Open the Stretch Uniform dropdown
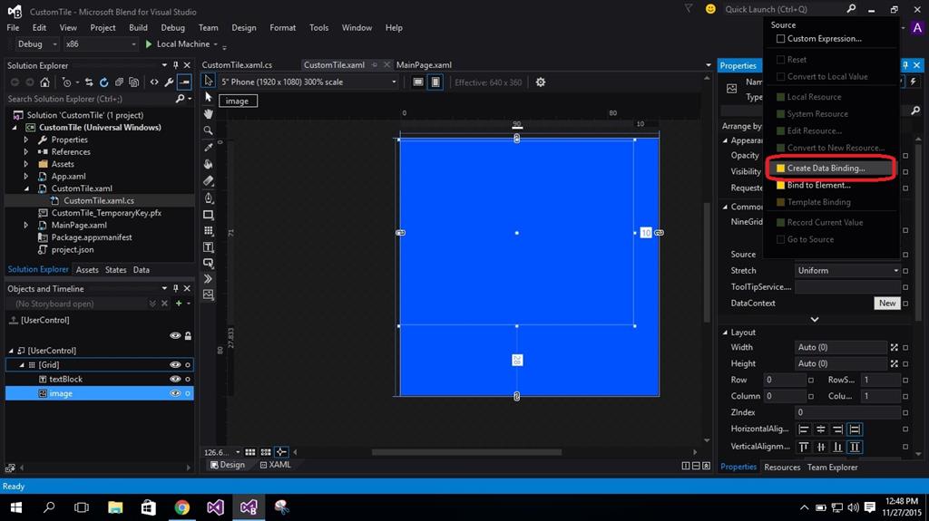This screenshot has height=521, width=929. tap(847, 270)
